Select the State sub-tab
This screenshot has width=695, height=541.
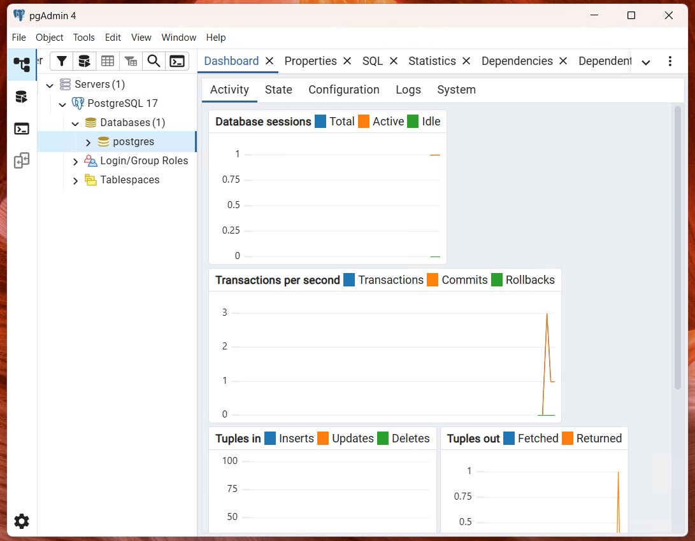(x=278, y=90)
